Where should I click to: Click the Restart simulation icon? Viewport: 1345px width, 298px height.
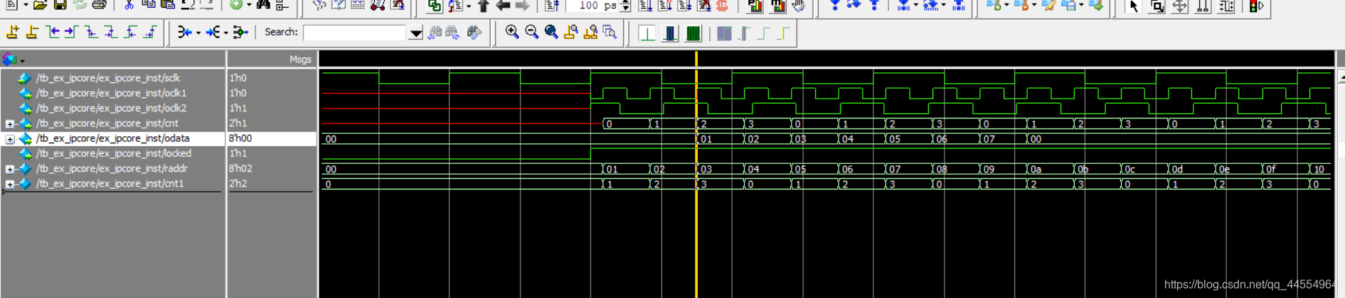pyautogui.click(x=553, y=6)
